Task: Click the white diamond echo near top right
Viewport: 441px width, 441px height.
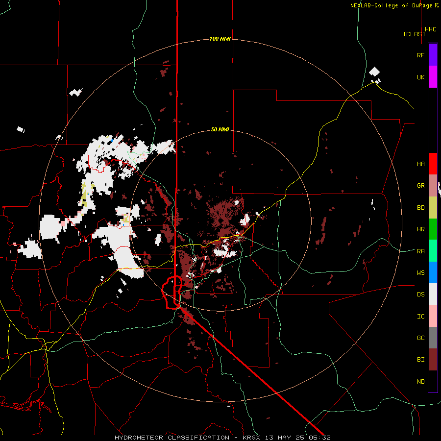Action: [x=374, y=72]
